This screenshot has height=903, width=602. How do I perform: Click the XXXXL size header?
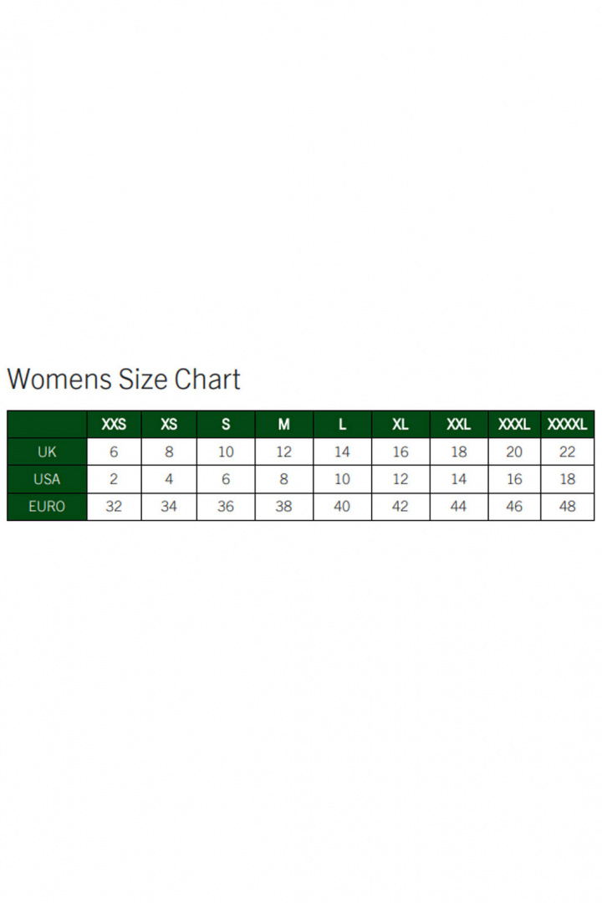(x=568, y=425)
